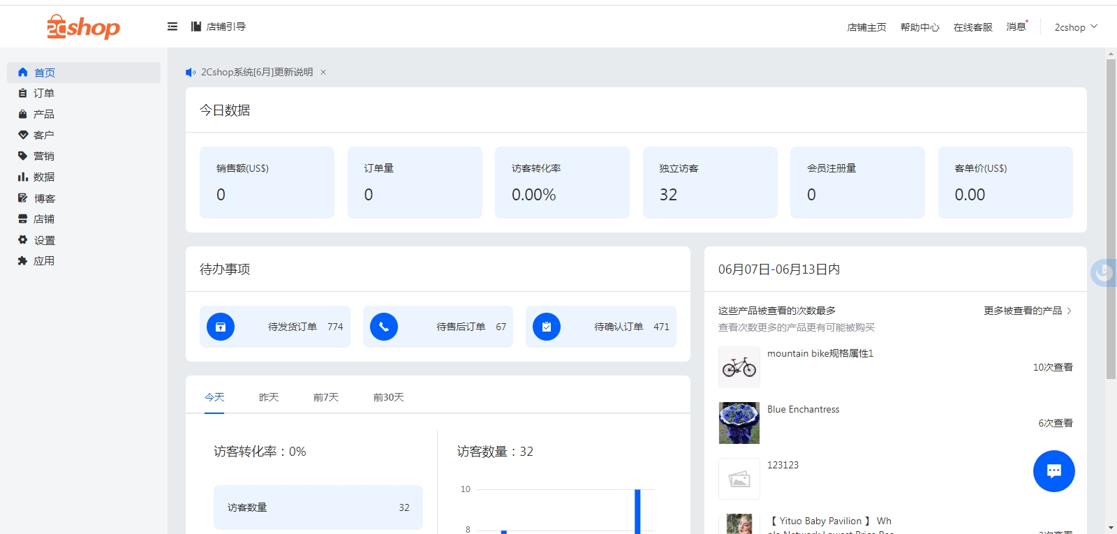Click the 产品 bag icon
The height and width of the screenshot is (534, 1117).
coord(23,114)
